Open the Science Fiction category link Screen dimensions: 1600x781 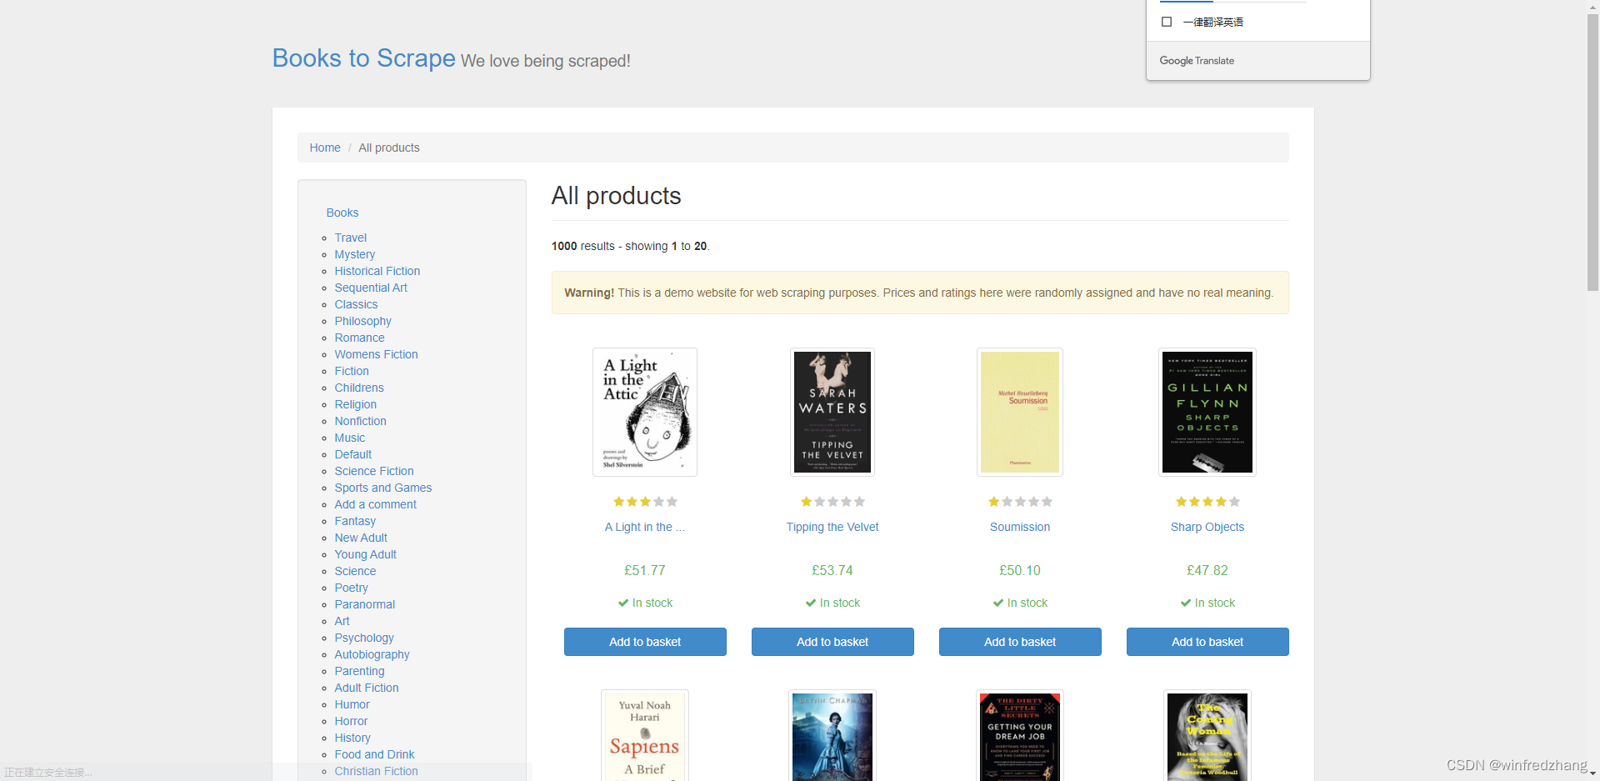point(374,471)
